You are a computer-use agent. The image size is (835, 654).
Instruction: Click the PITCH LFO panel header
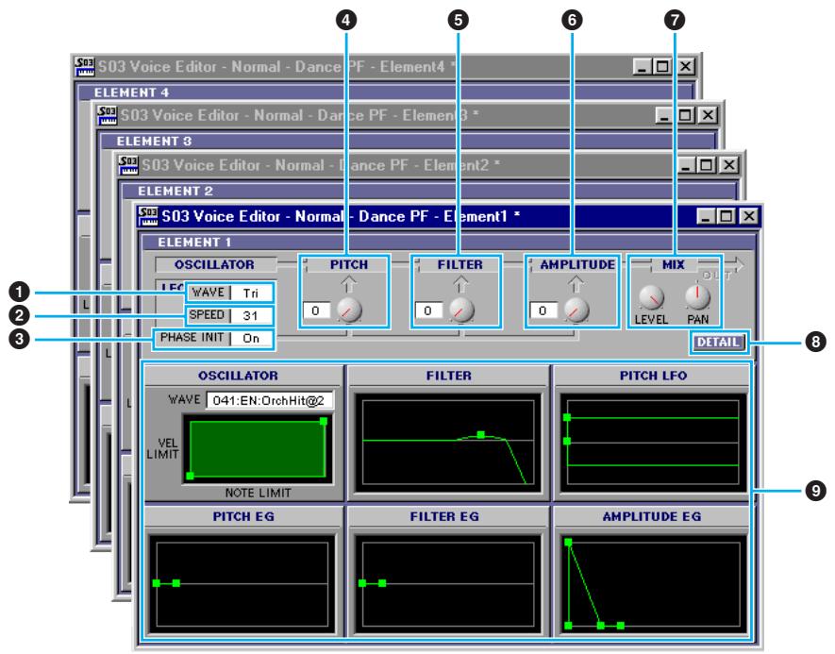point(654,376)
